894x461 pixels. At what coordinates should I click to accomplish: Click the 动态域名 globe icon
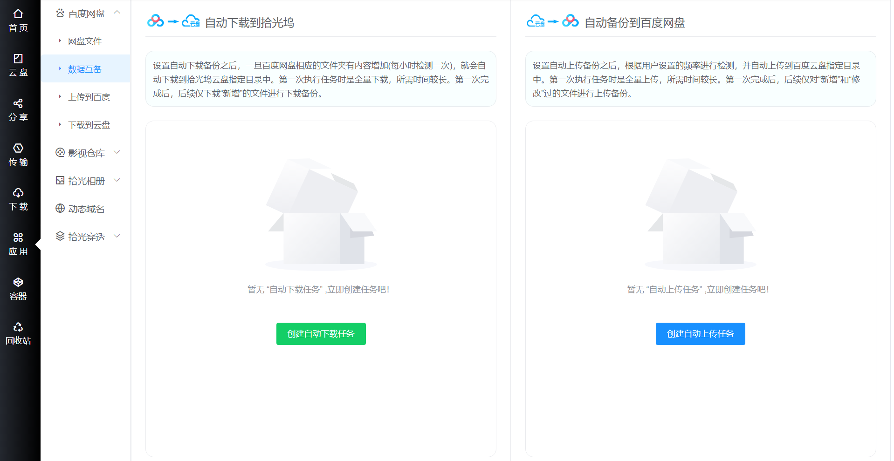click(x=60, y=208)
